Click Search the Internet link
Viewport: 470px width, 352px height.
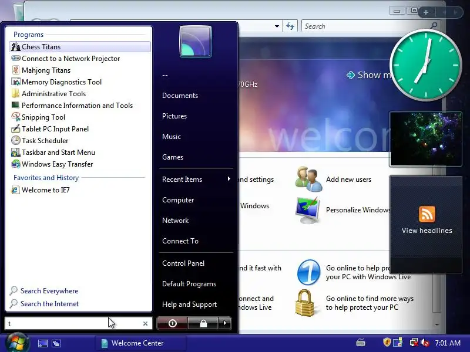click(x=49, y=303)
